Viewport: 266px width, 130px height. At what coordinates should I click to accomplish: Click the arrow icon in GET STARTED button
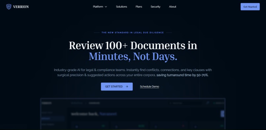coord(127,86)
